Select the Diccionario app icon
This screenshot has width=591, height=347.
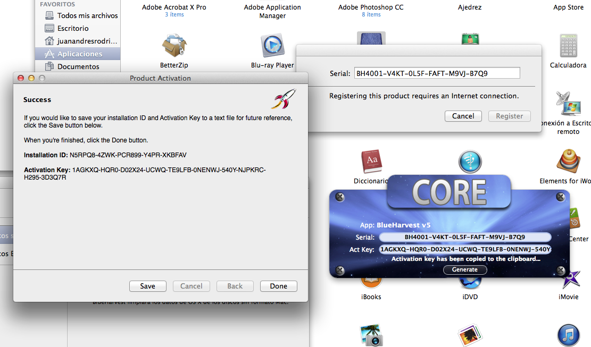pyautogui.click(x=372, y=162)
